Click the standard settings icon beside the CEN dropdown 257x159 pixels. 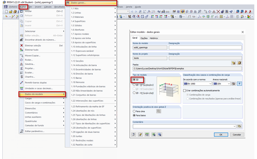coord(234,84)
